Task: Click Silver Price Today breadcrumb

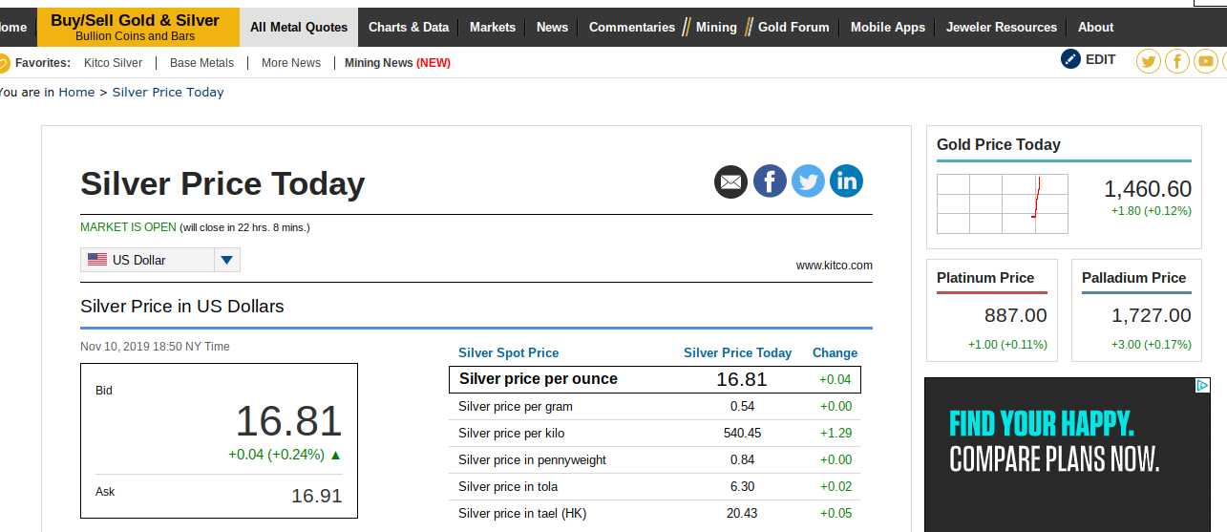Action: [168, 93]
